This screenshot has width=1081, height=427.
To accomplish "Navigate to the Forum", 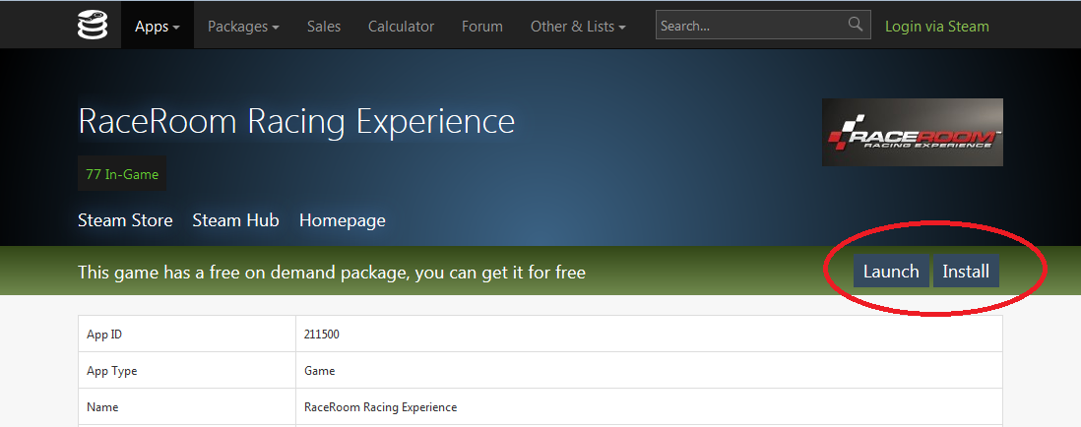I will pos(482,27).
